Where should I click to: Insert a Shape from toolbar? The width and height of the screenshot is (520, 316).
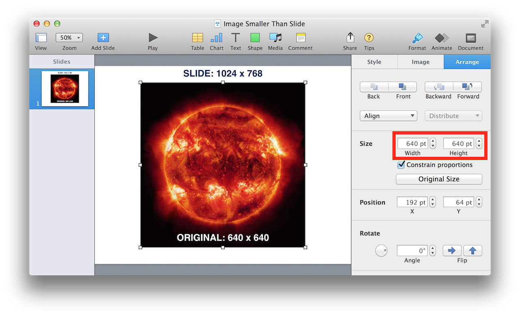click(255, 38)
